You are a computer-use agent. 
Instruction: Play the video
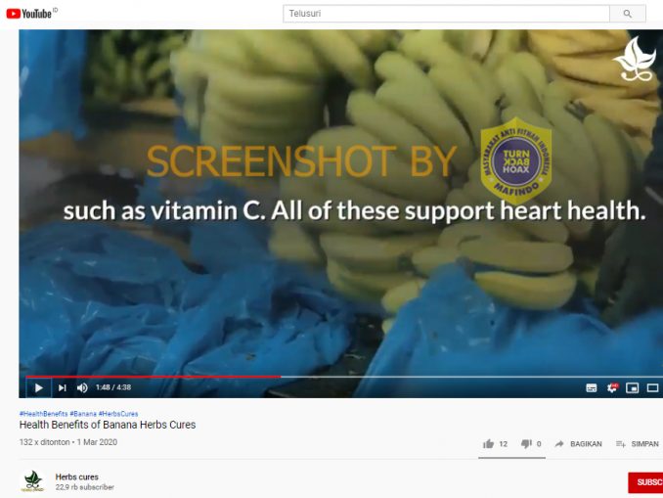[x=38, y=387]
